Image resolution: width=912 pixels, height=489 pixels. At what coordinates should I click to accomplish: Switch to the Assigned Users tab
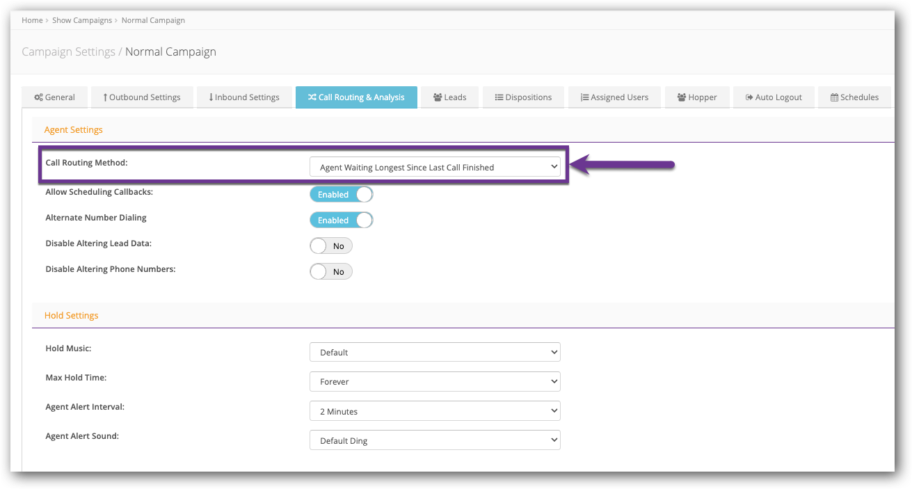pyautogui.click(x=614, y=97)
